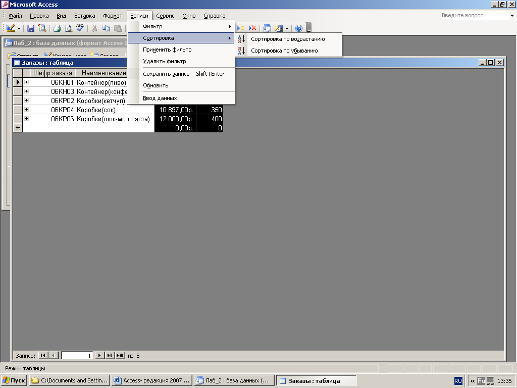Image resolution: width=517 pixels, height=388 pixels.
Task: Run the ABC spelling check icon
Action: (80, 28)
